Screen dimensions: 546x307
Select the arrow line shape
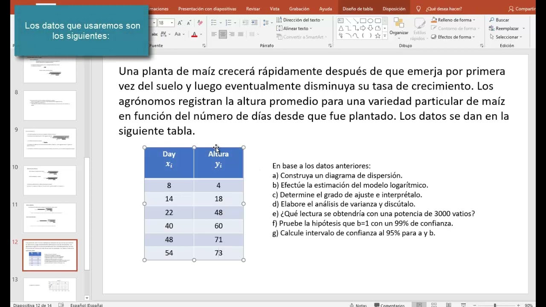click(x=355, y=20)
